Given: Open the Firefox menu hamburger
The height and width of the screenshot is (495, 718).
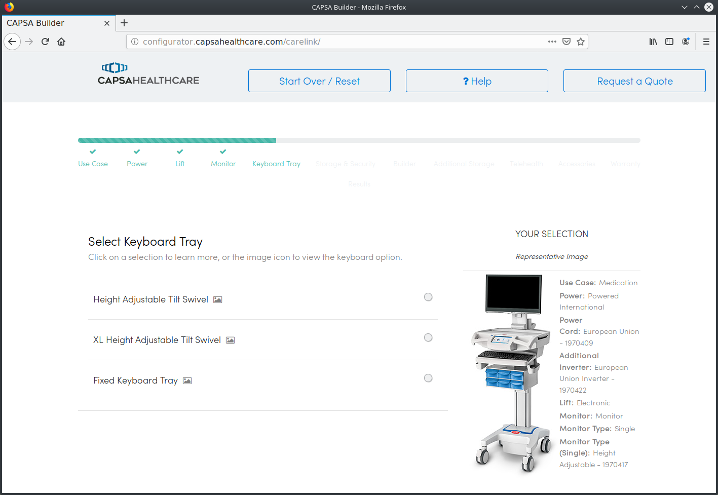Looking at the screenshot, I should click(x=706, y=42).
